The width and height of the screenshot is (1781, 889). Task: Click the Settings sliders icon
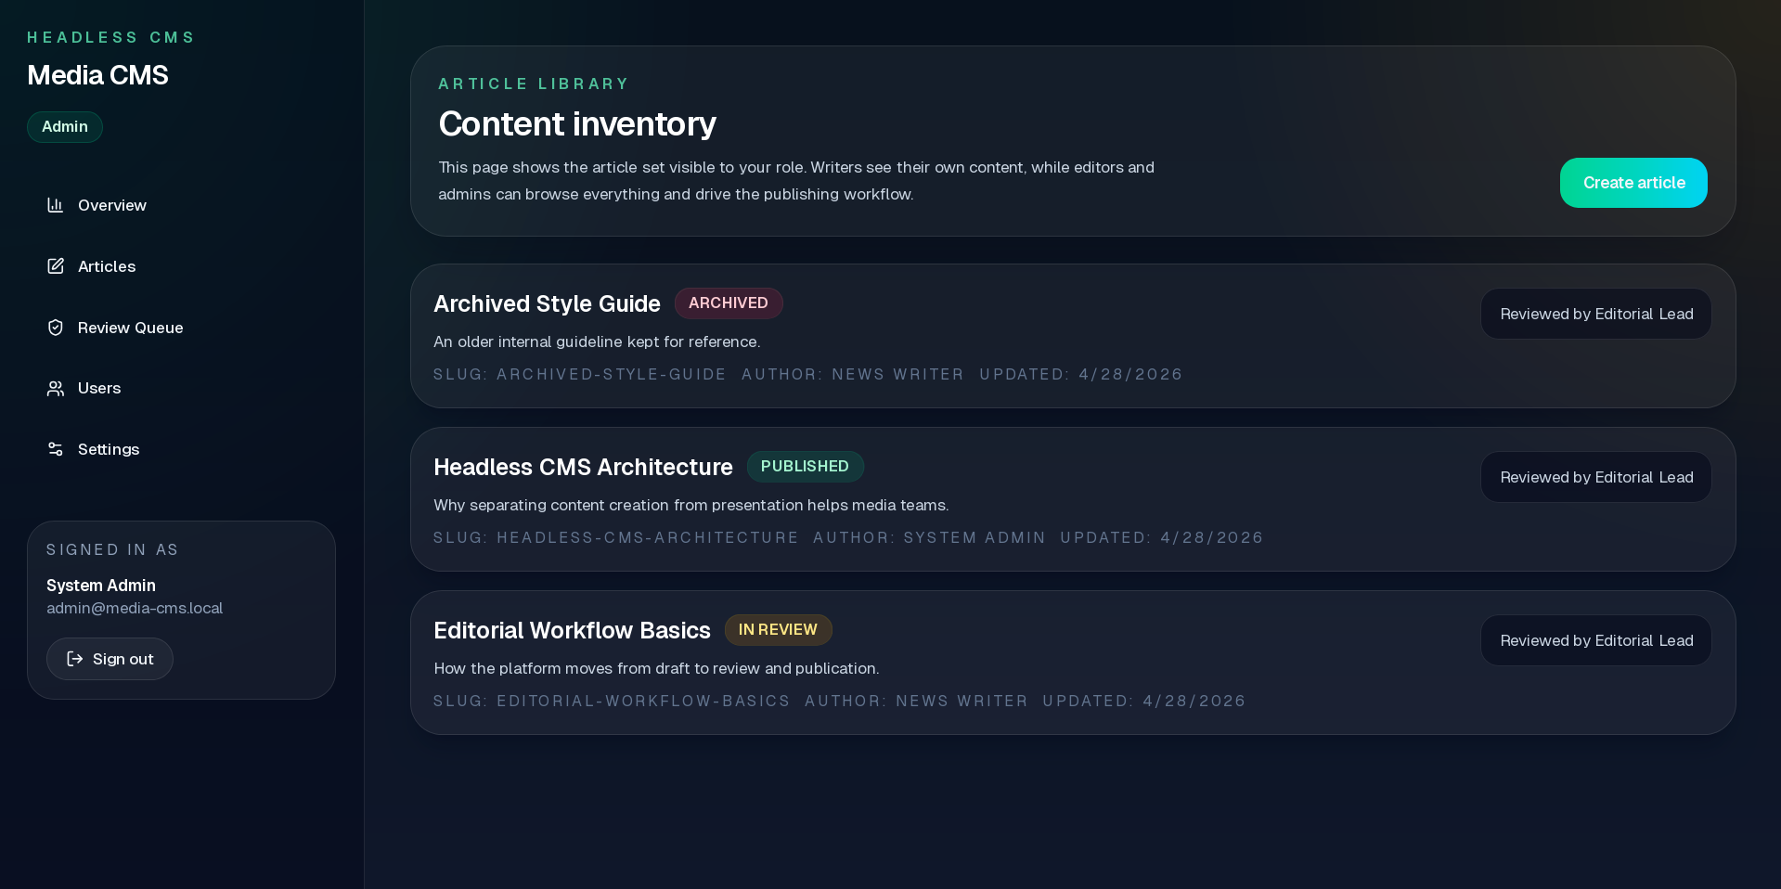tap(56, 449)
